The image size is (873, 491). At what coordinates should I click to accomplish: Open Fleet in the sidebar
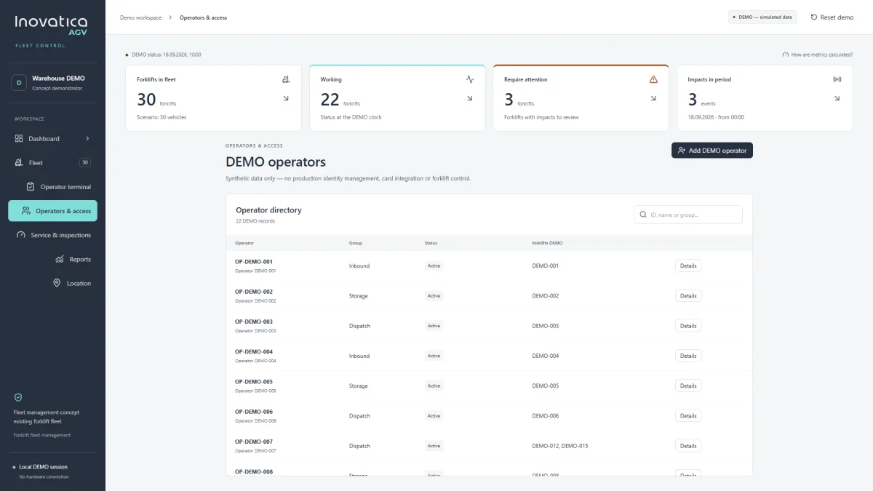52,163
